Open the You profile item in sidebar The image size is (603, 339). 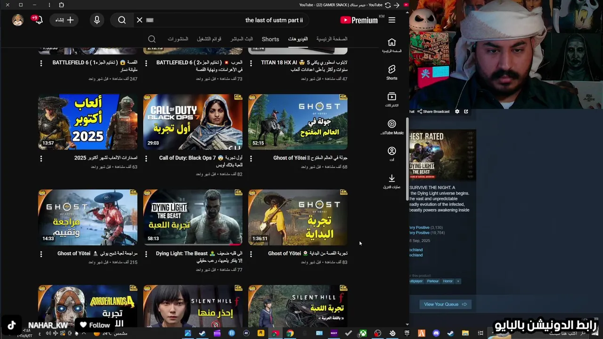click(x=392, y=154)
